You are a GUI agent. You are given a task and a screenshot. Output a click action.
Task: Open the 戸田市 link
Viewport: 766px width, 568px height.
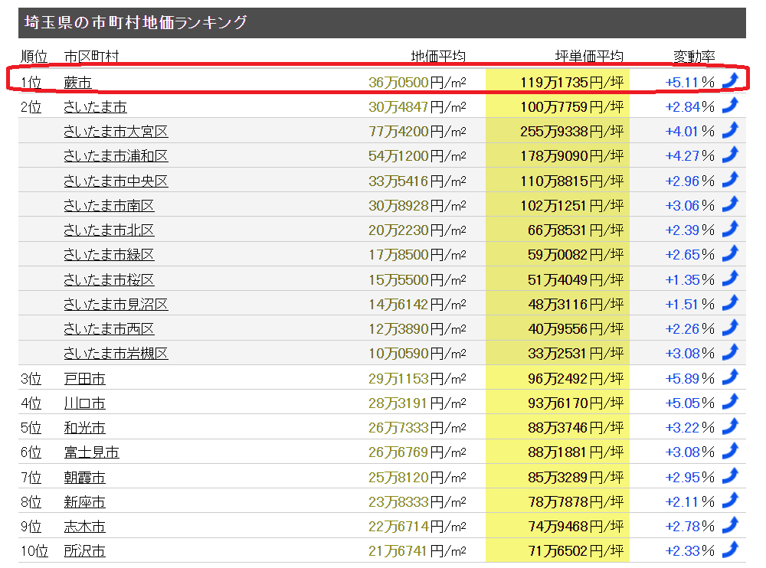84,378
